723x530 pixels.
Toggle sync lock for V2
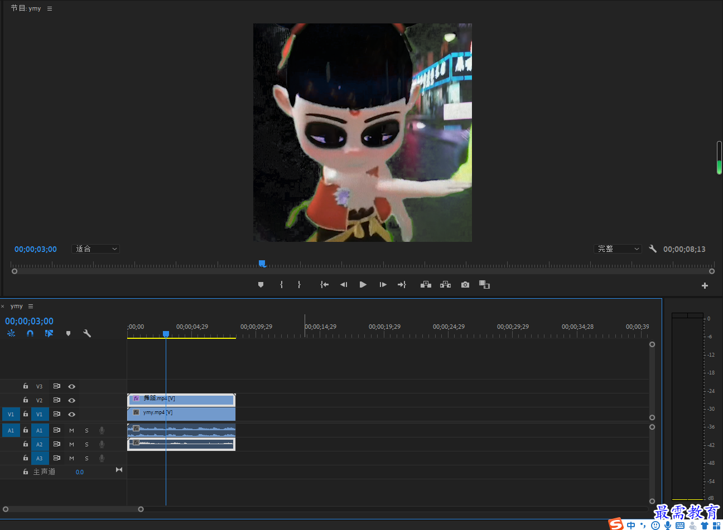point(56,400)
